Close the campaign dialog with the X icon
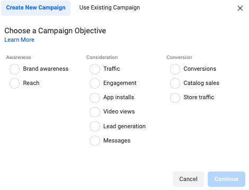 pyautogui.click(x=240, y=8)
